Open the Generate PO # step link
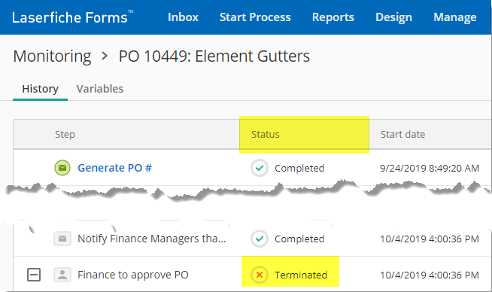 (114, 168)
